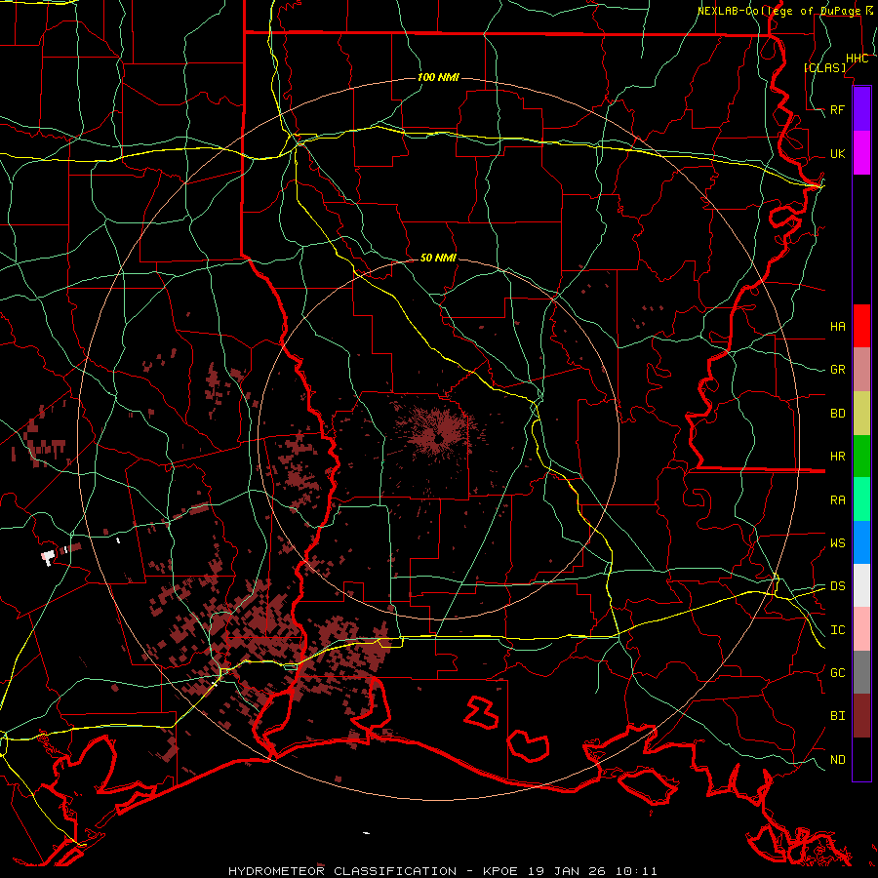The height and width of the screenshot is (878, 878).
Task: Click the BI brown legend swatch
Action: pos(861,716)
